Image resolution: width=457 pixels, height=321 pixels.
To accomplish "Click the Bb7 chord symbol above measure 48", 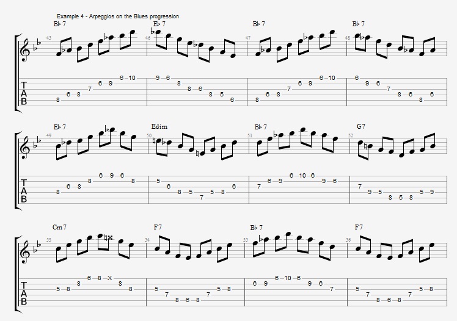I will click(x=358, y=24).
